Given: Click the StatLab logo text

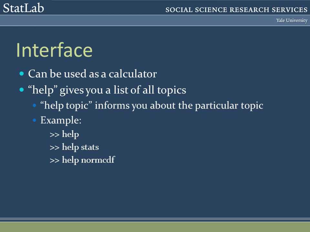Looking at the screenshot, I should tap(23, 8).
